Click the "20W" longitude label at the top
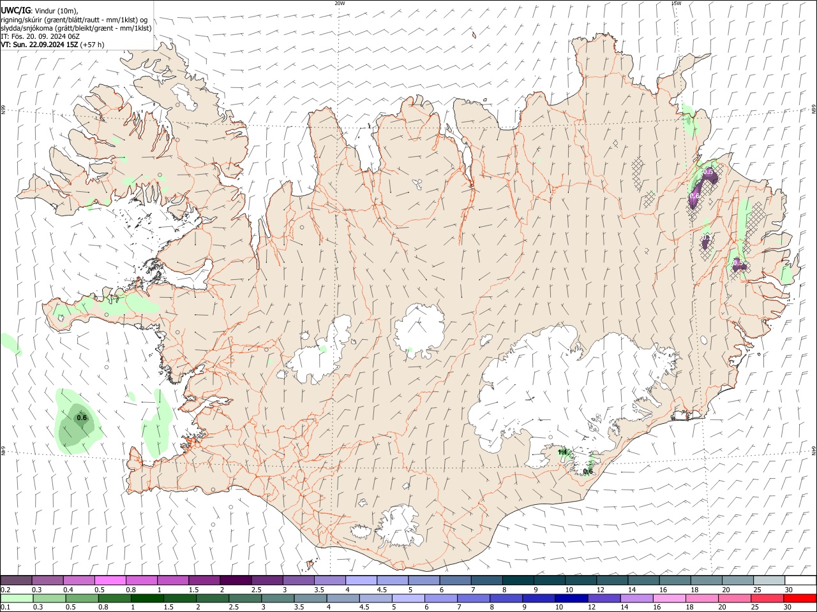This screenshot has width=817, height=612. [340, 3]
